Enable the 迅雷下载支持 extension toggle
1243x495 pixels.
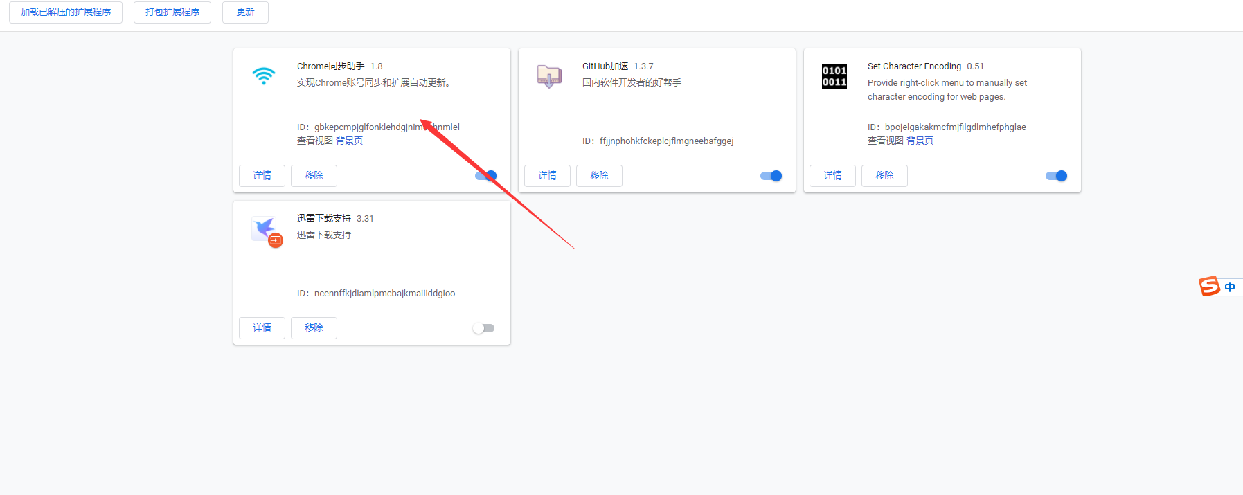484,328
